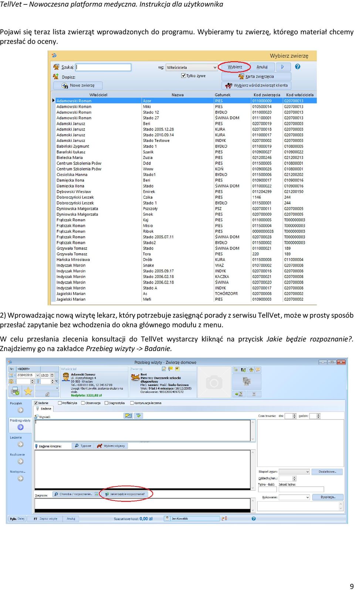Sort by the Właściciel column header

click(98, 95)
